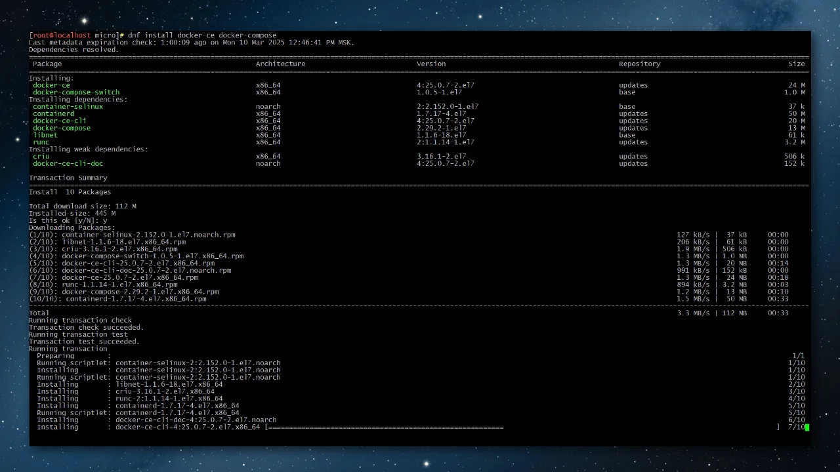Click 'Running scriptlet: containerd-1.7.17-4.el7.x86_64' line
The width and height of the screenshot is (840, 472).
click(x=138, y=413)
